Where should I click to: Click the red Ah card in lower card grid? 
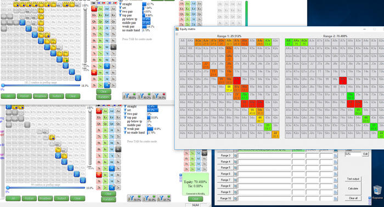99,111
